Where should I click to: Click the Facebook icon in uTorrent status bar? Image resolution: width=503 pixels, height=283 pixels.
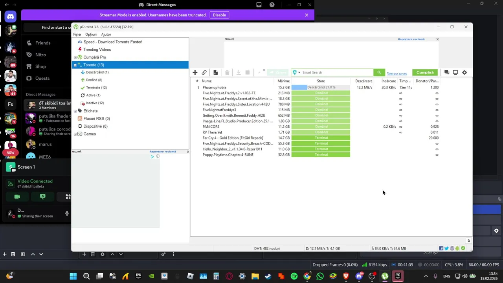(441, 248)
